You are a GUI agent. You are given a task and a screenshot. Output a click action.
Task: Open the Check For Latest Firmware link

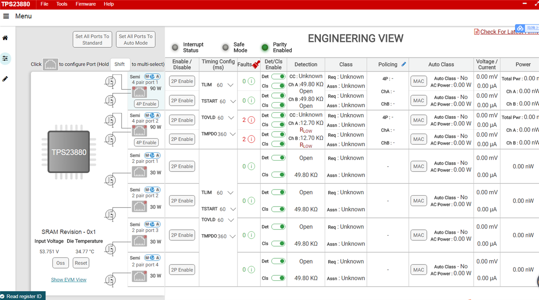point(510,32)
